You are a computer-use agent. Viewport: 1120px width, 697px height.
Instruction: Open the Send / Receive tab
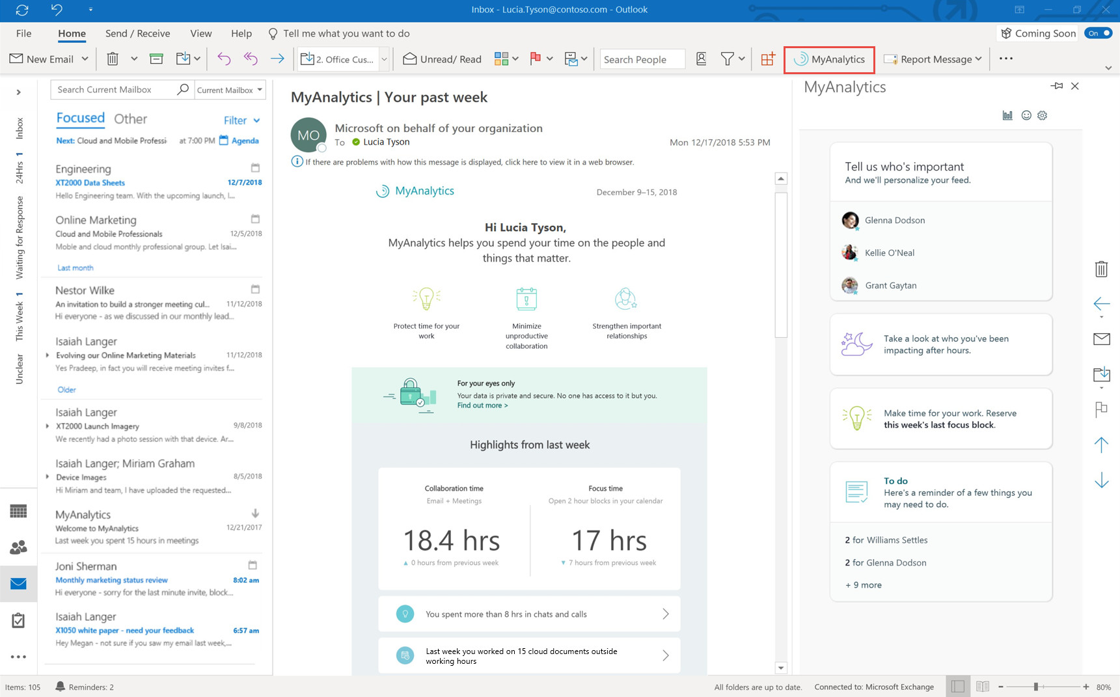[137, 33]
